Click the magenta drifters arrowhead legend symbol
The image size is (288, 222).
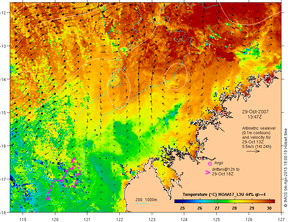point(207,172)
